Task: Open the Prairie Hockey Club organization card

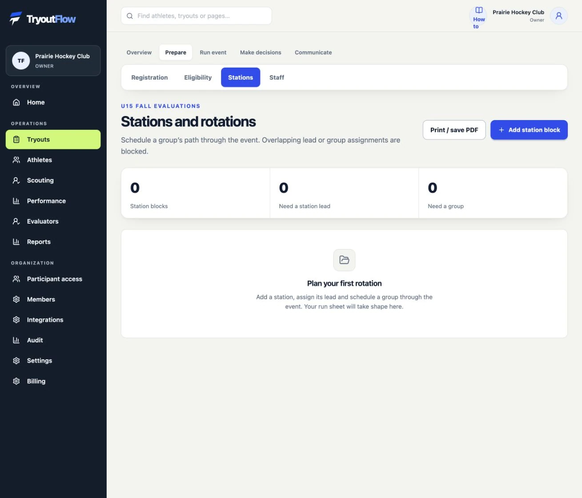Action: [x=53, y=61]
